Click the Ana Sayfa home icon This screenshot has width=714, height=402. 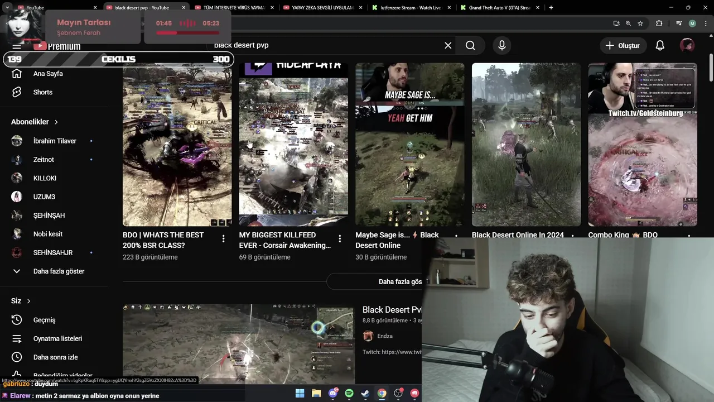click(x=17, y=74)
